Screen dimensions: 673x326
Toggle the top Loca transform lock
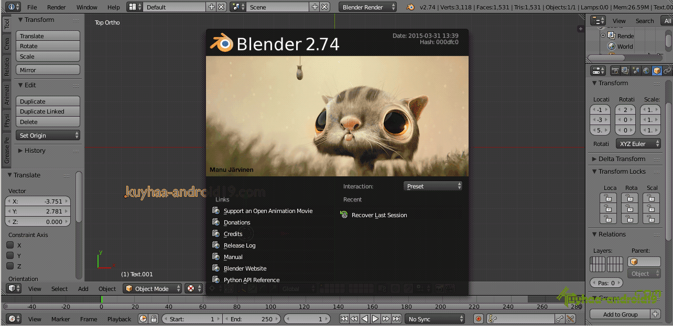point(609,198)
